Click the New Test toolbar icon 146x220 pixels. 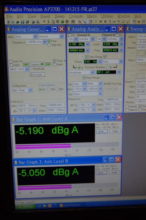[8, 22]
